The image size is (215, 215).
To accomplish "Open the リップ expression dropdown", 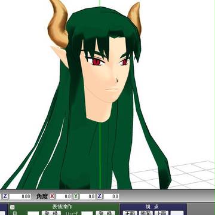I will [x=87, y=213].
